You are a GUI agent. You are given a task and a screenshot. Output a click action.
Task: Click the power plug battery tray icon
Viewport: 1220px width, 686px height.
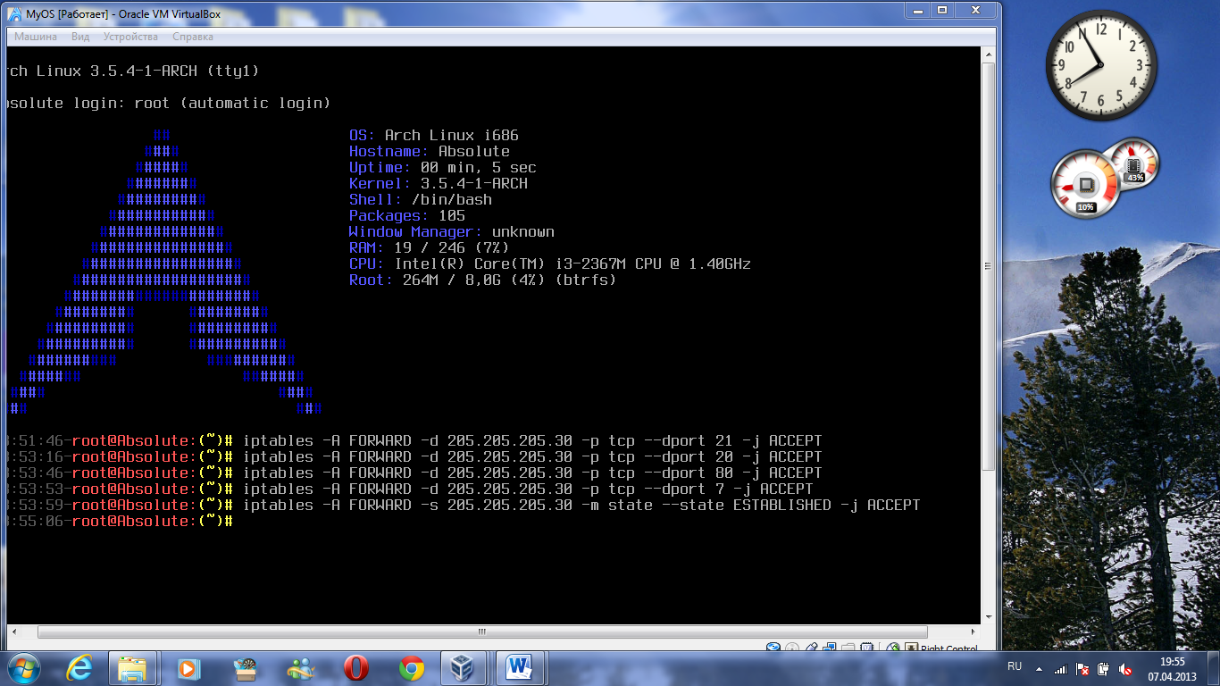coord(1103,669)
